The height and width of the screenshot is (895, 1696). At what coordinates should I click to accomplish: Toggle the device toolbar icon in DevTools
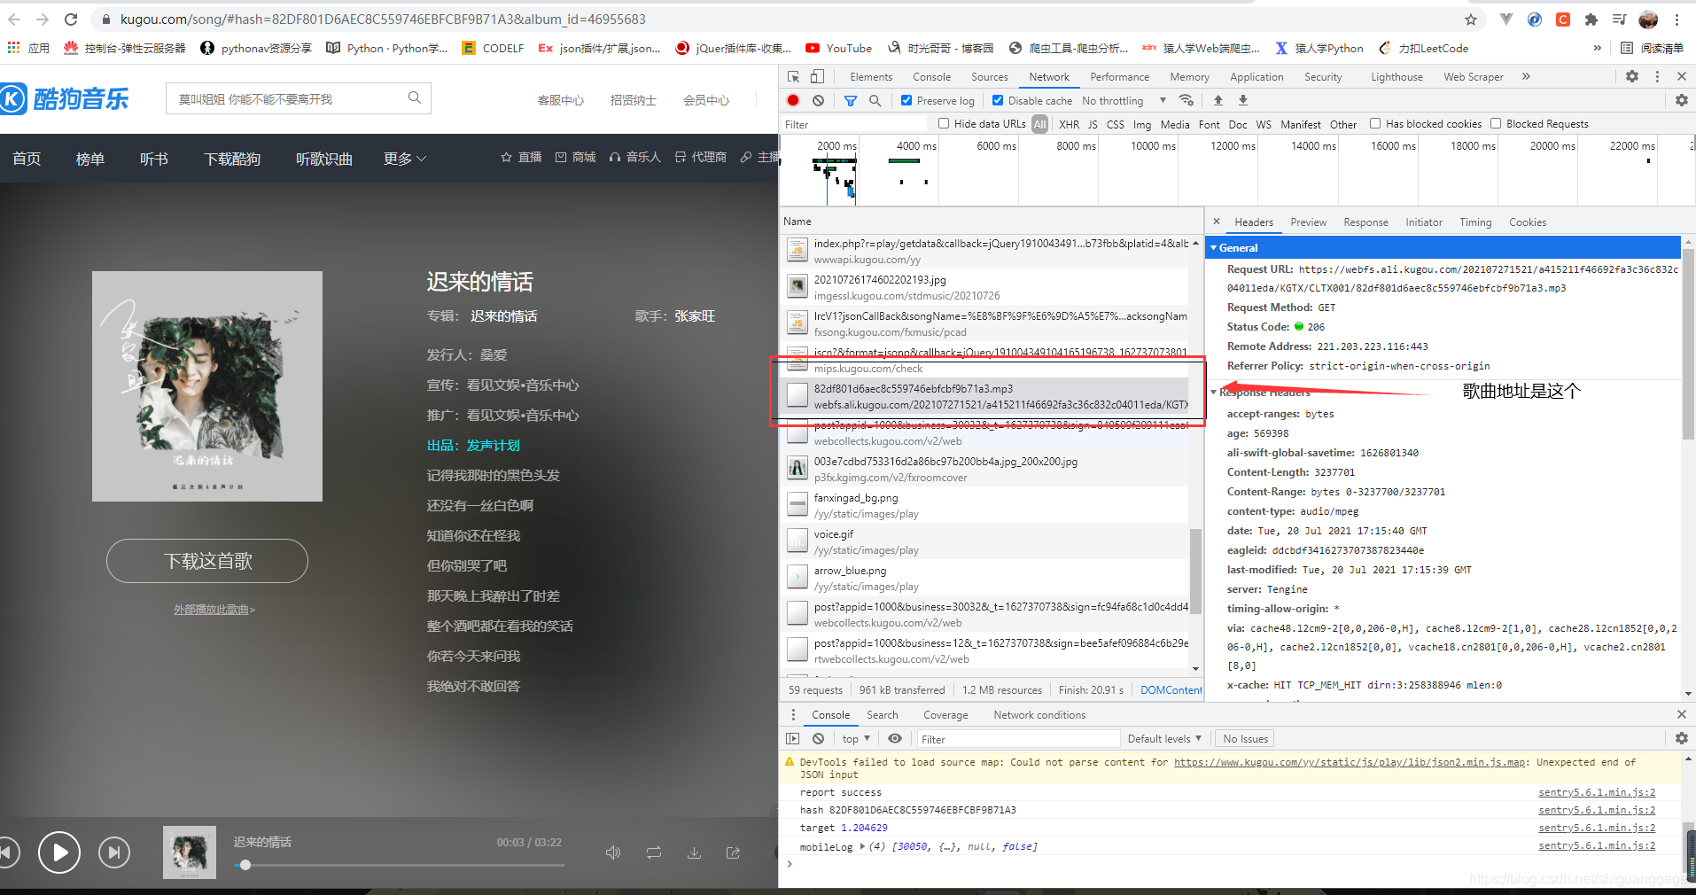(x=817, y=77)
